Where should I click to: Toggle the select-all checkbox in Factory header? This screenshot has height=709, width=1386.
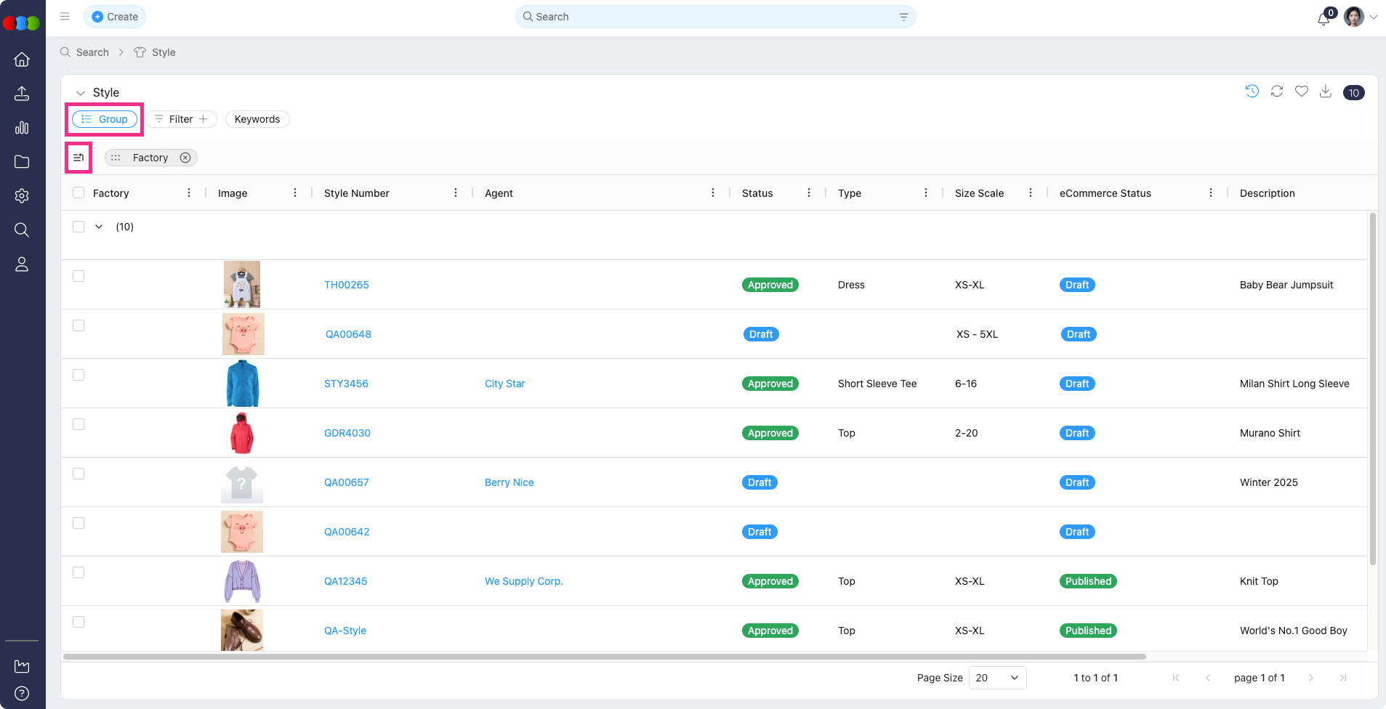(78, 193)
